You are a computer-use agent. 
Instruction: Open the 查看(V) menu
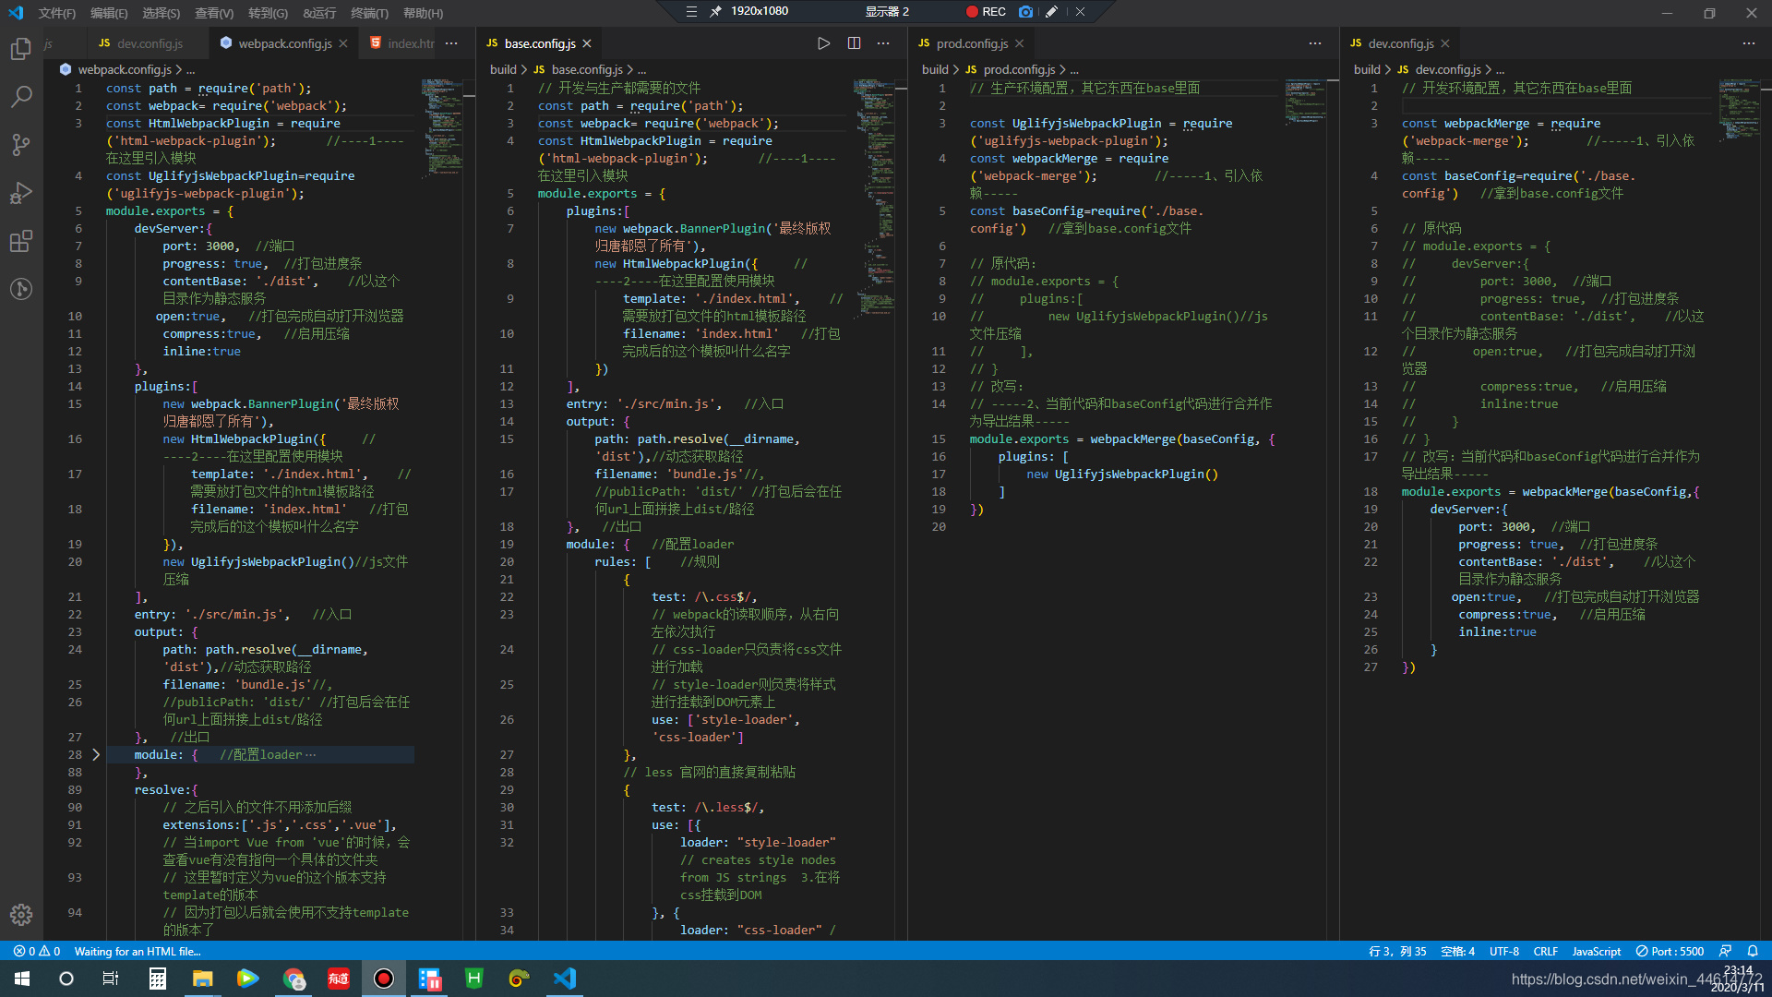point(214,13)
